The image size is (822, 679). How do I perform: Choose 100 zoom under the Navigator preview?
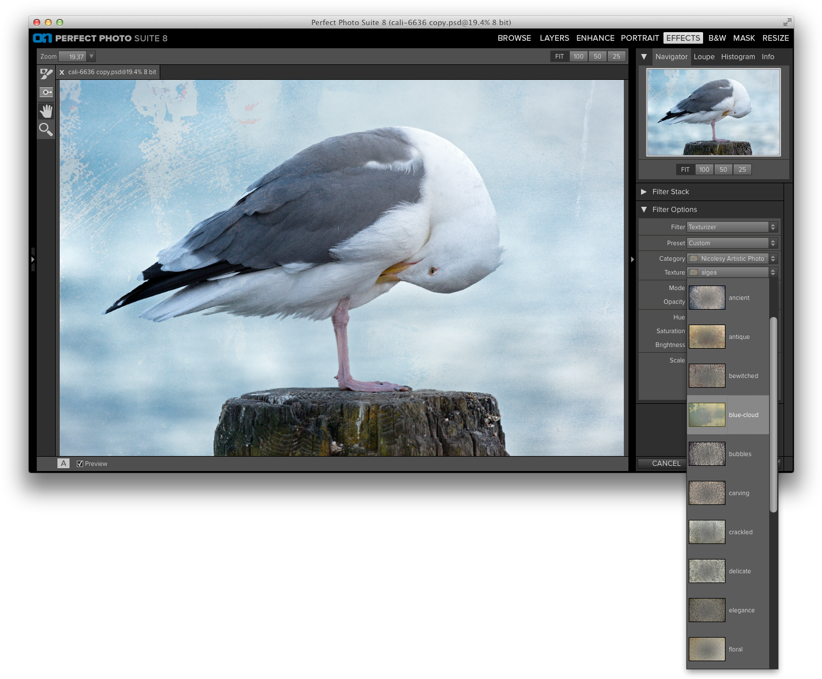[x=704, y=169]
